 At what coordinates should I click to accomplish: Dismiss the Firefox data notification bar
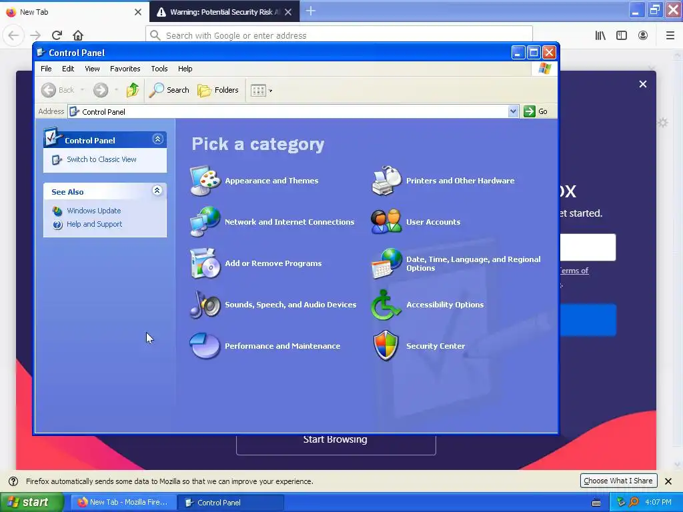668,481
